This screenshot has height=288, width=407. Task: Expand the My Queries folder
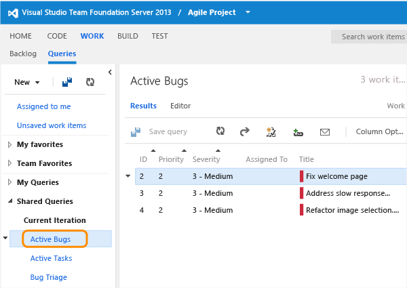(10, 182)
